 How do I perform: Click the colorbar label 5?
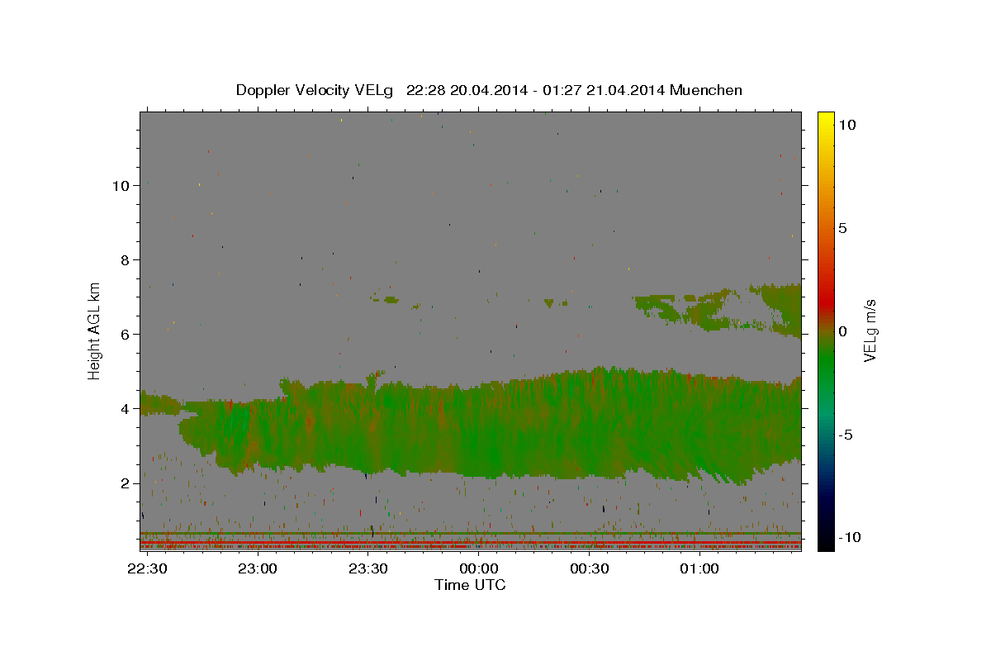(x=842, y=228)
